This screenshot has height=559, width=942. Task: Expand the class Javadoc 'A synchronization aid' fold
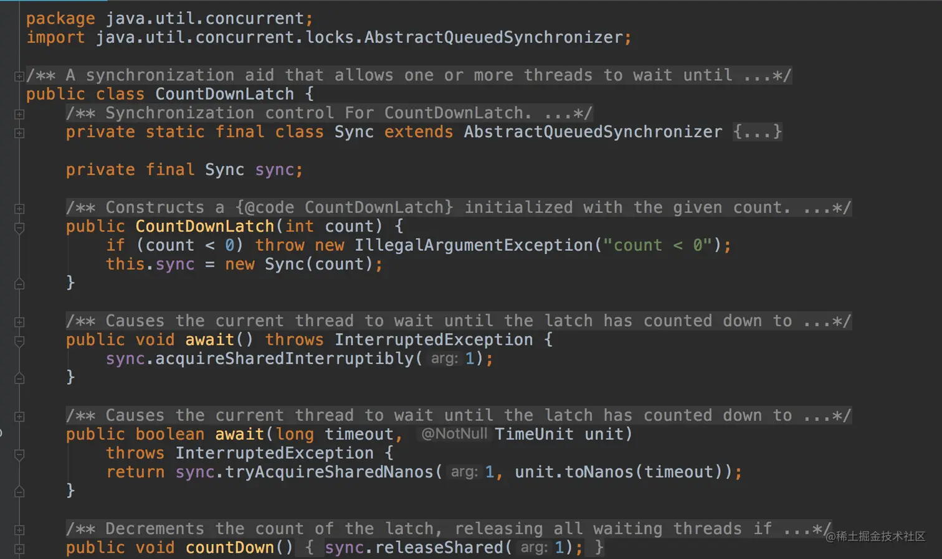[19, 76]
